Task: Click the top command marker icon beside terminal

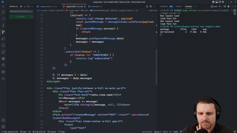Action: [x=234, y=11]
